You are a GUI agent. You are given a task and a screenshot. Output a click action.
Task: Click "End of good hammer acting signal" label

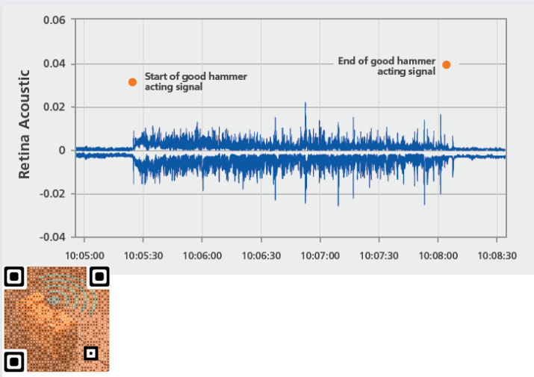point(386,66)
